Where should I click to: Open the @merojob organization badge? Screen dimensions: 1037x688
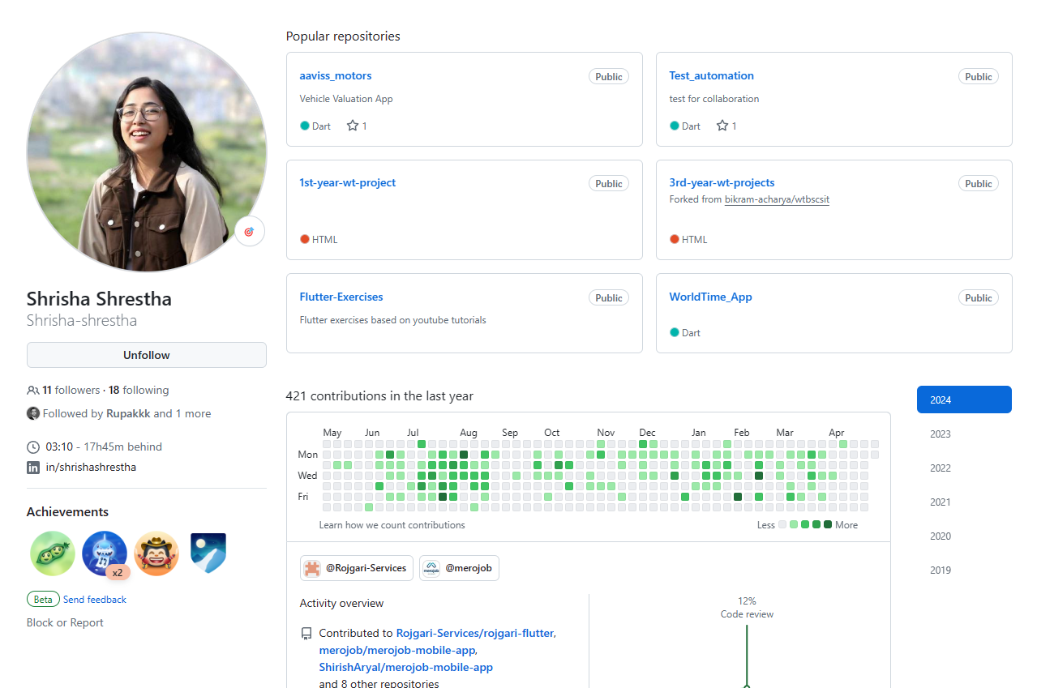(459, 568)
